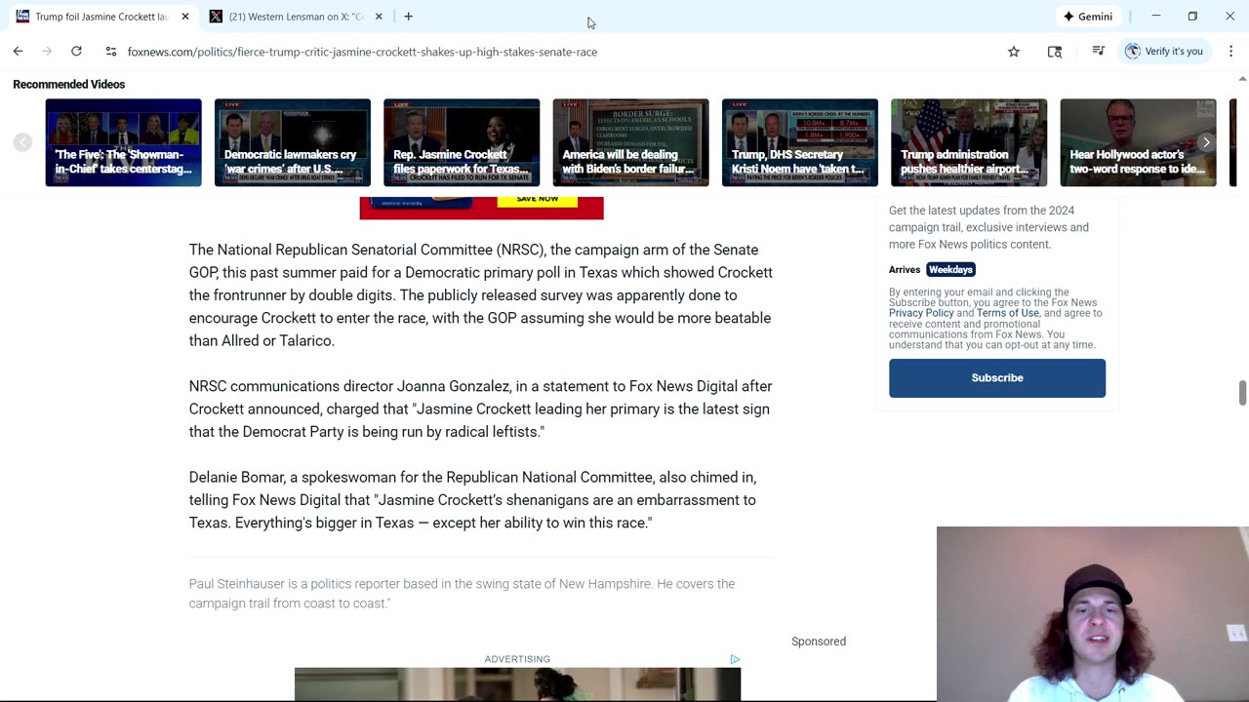Open Chrome three-dot menu
The image size is (1249, 702).
(x=1230, y=52)
